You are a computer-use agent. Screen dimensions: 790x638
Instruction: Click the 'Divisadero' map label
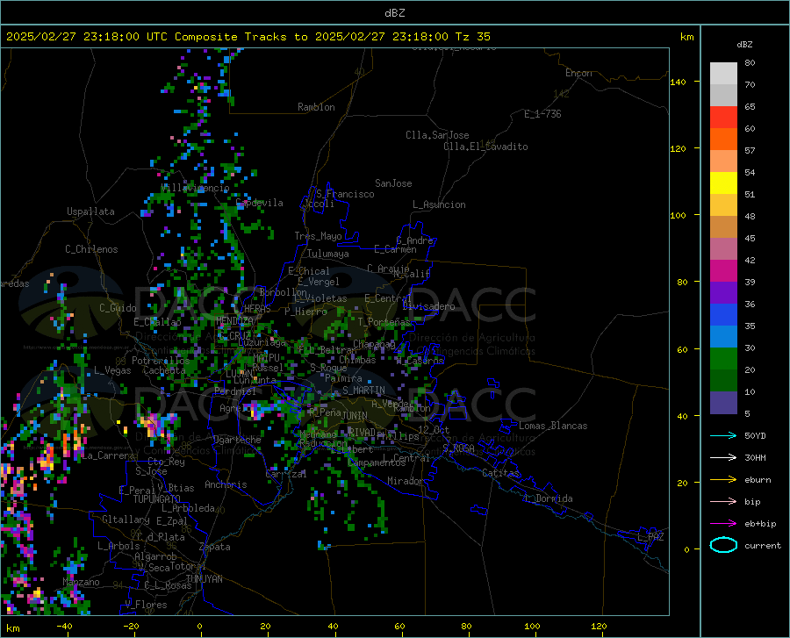tap(428, 306)
